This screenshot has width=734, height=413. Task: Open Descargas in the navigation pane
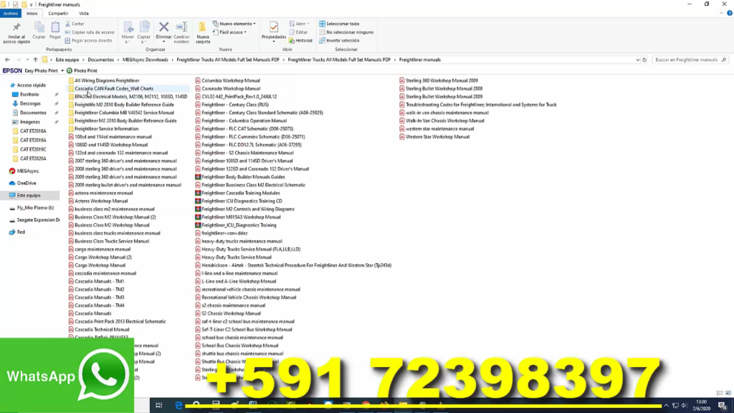[30, 103]
